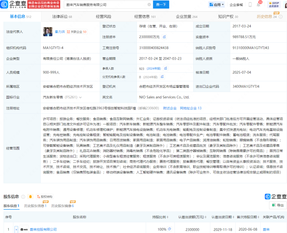Click info icon beside 股东信息 heading
The height and width of the screenshot is (233, 287).
[x=23, y=197]
